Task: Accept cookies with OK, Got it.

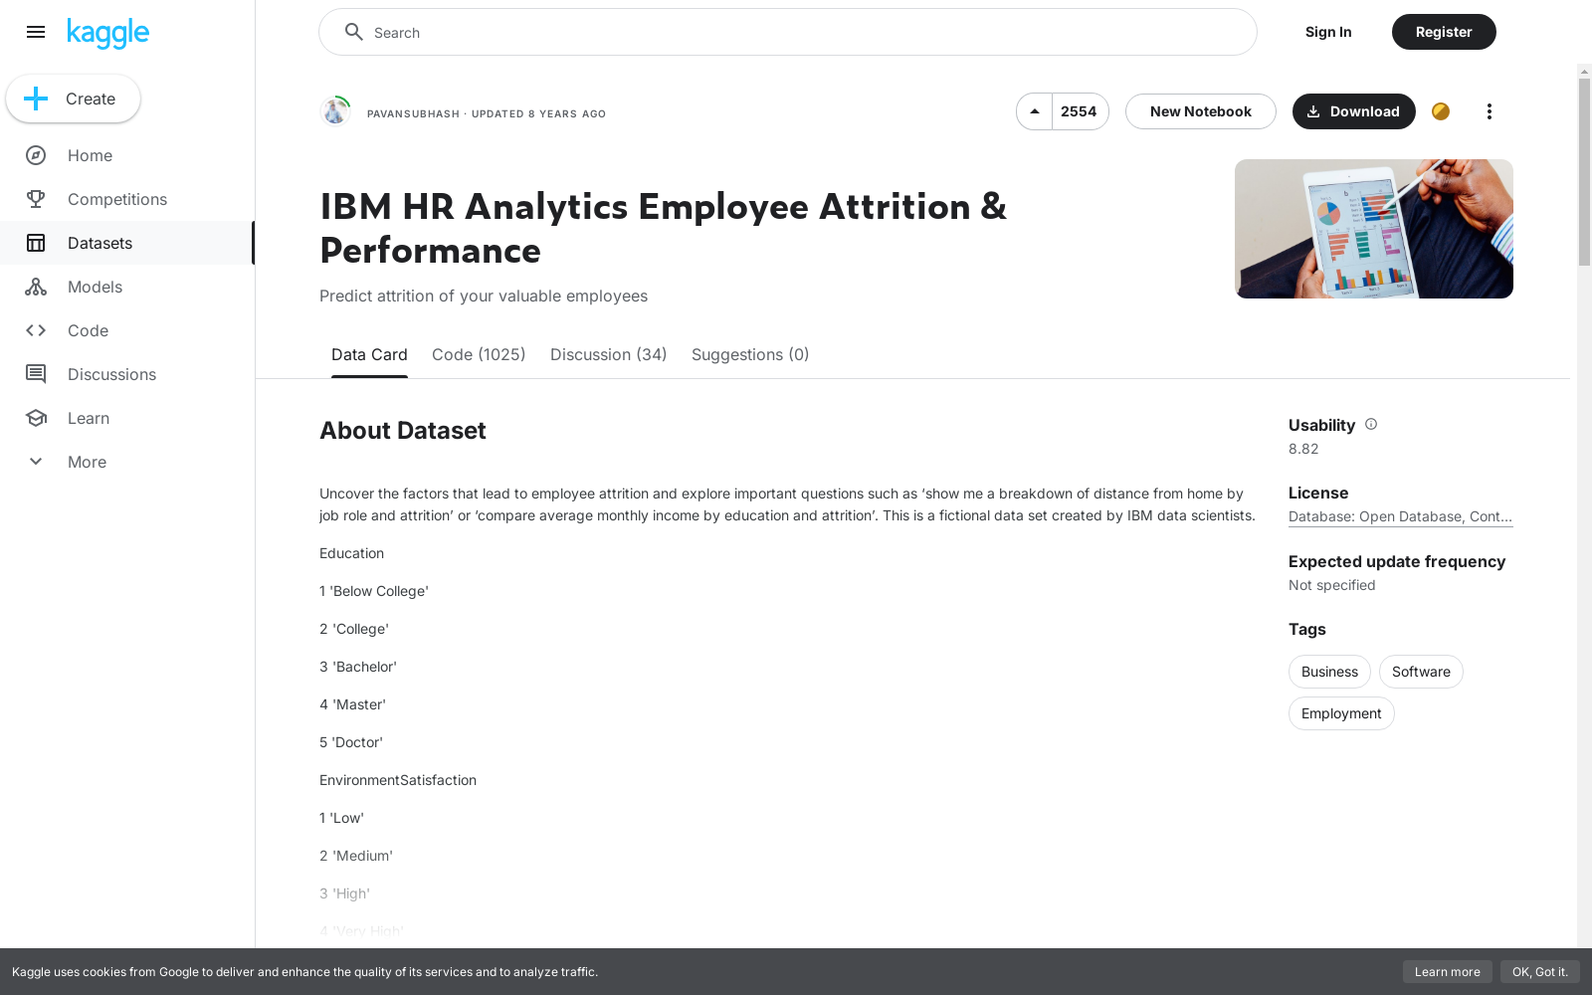Action: click(1540, 972)
